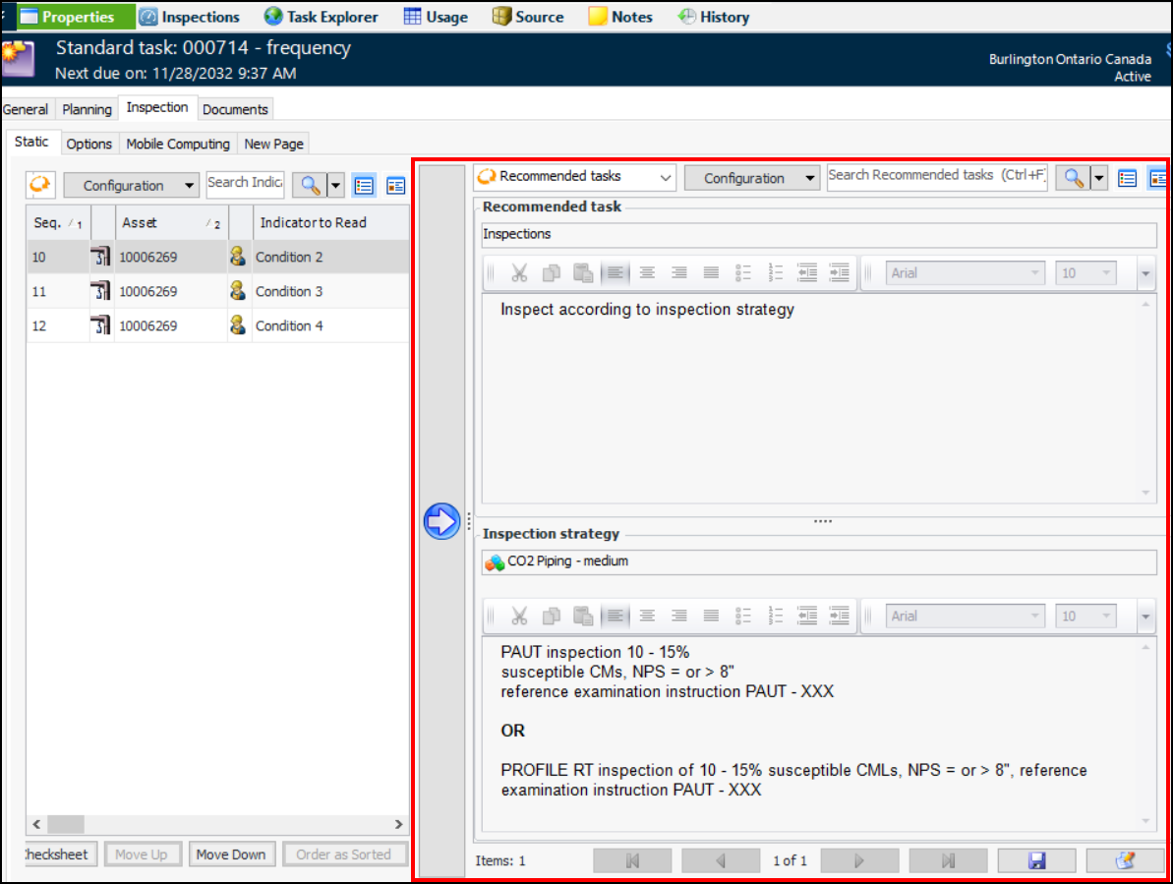Open the Arial font dropdown in Recommended task

(965, 273)
